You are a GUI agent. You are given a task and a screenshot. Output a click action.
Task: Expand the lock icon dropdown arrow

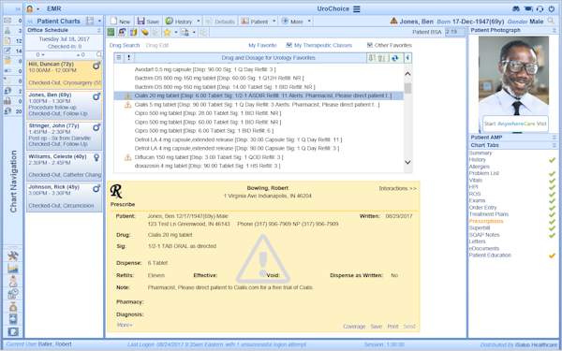[38, 9]
